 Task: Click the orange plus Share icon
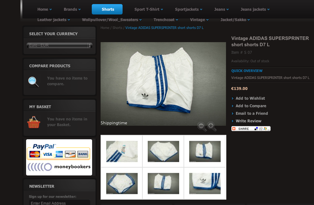point(234,129)
